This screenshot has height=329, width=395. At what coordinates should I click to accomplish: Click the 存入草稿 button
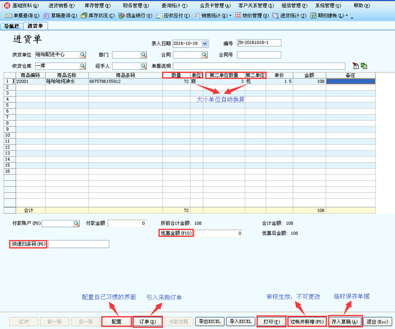click(x=345, y=321)
